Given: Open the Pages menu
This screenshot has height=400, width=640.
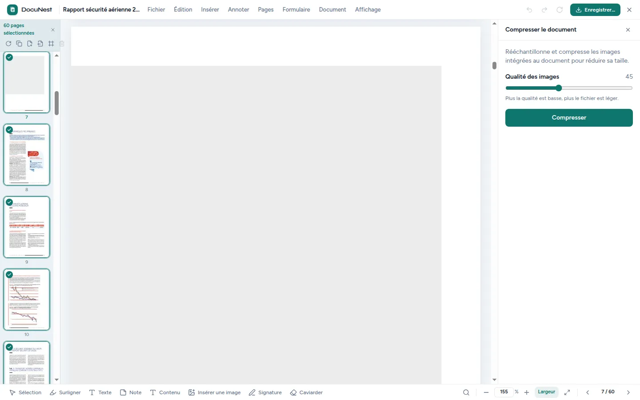Looking at the screenshot, I should [266, 9].
